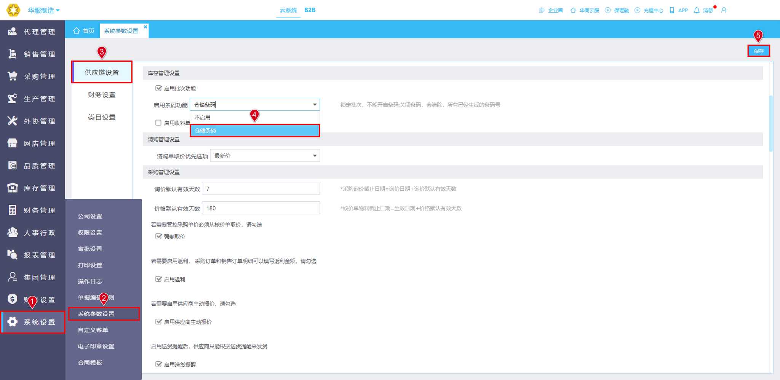
Task: Enable the 启用收料单 checkbox
Action: 158,123
